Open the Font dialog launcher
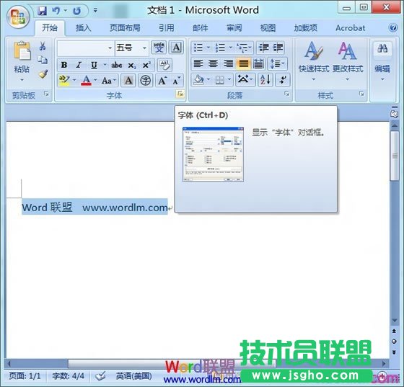Viewport: 404px width, 387px height. [x=180, y=94]
